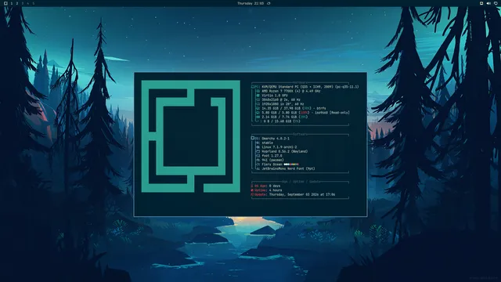Click the red 100% usage value

click(x=304, y=113)
